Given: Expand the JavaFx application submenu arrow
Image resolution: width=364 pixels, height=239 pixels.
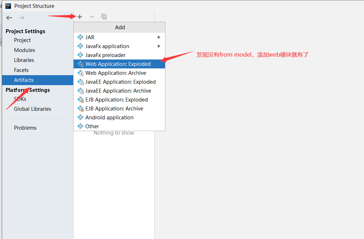Looking at the screenshot, I should pos(159,46).
